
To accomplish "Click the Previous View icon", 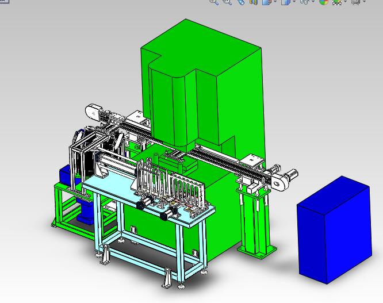I will pyautogui.click(x=241, y=2).
